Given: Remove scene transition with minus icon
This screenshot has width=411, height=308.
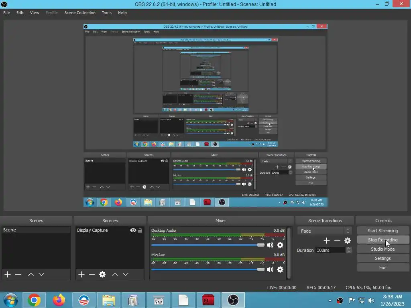Looking at the screenshot, I should [x=337, y=241].
